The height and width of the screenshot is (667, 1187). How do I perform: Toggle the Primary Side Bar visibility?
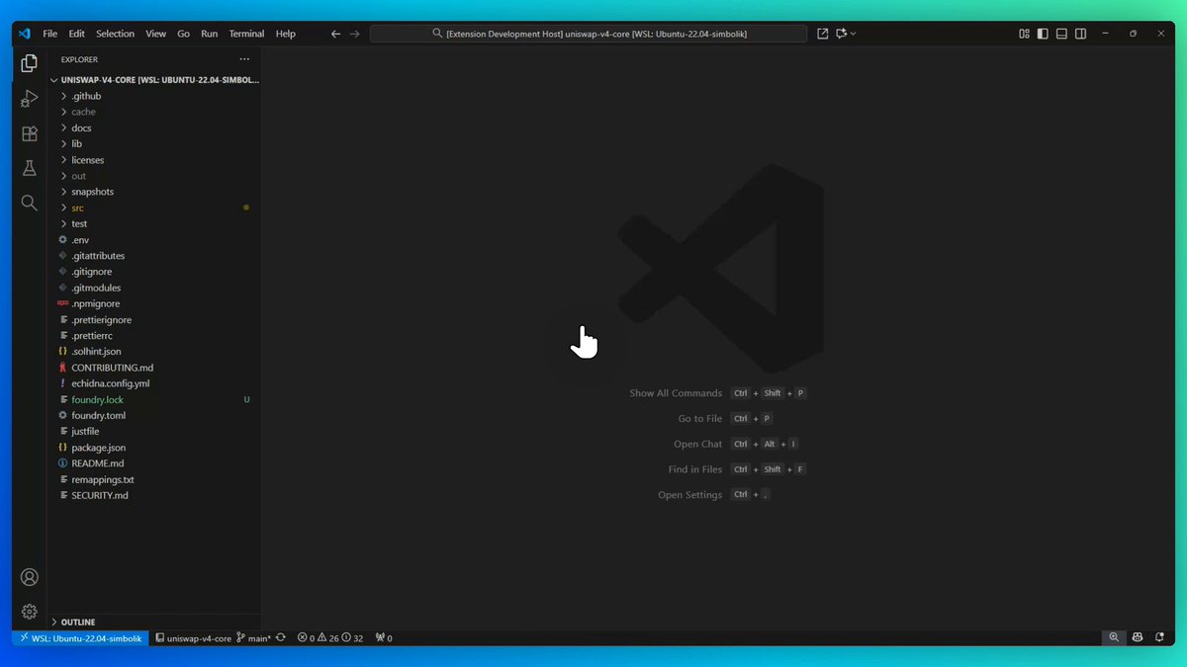point(1043,34)
